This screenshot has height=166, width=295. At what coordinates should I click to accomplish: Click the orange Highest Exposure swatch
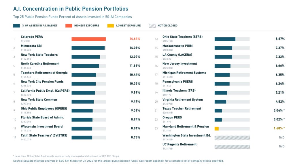tap(69, 26)
